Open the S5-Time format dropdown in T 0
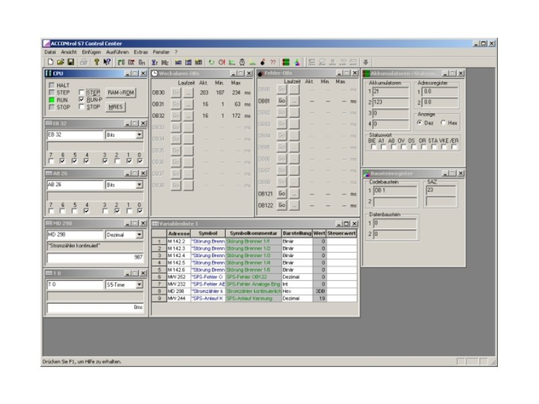The height and width of the screenshot is (404, 539). [x=139, y=285]
